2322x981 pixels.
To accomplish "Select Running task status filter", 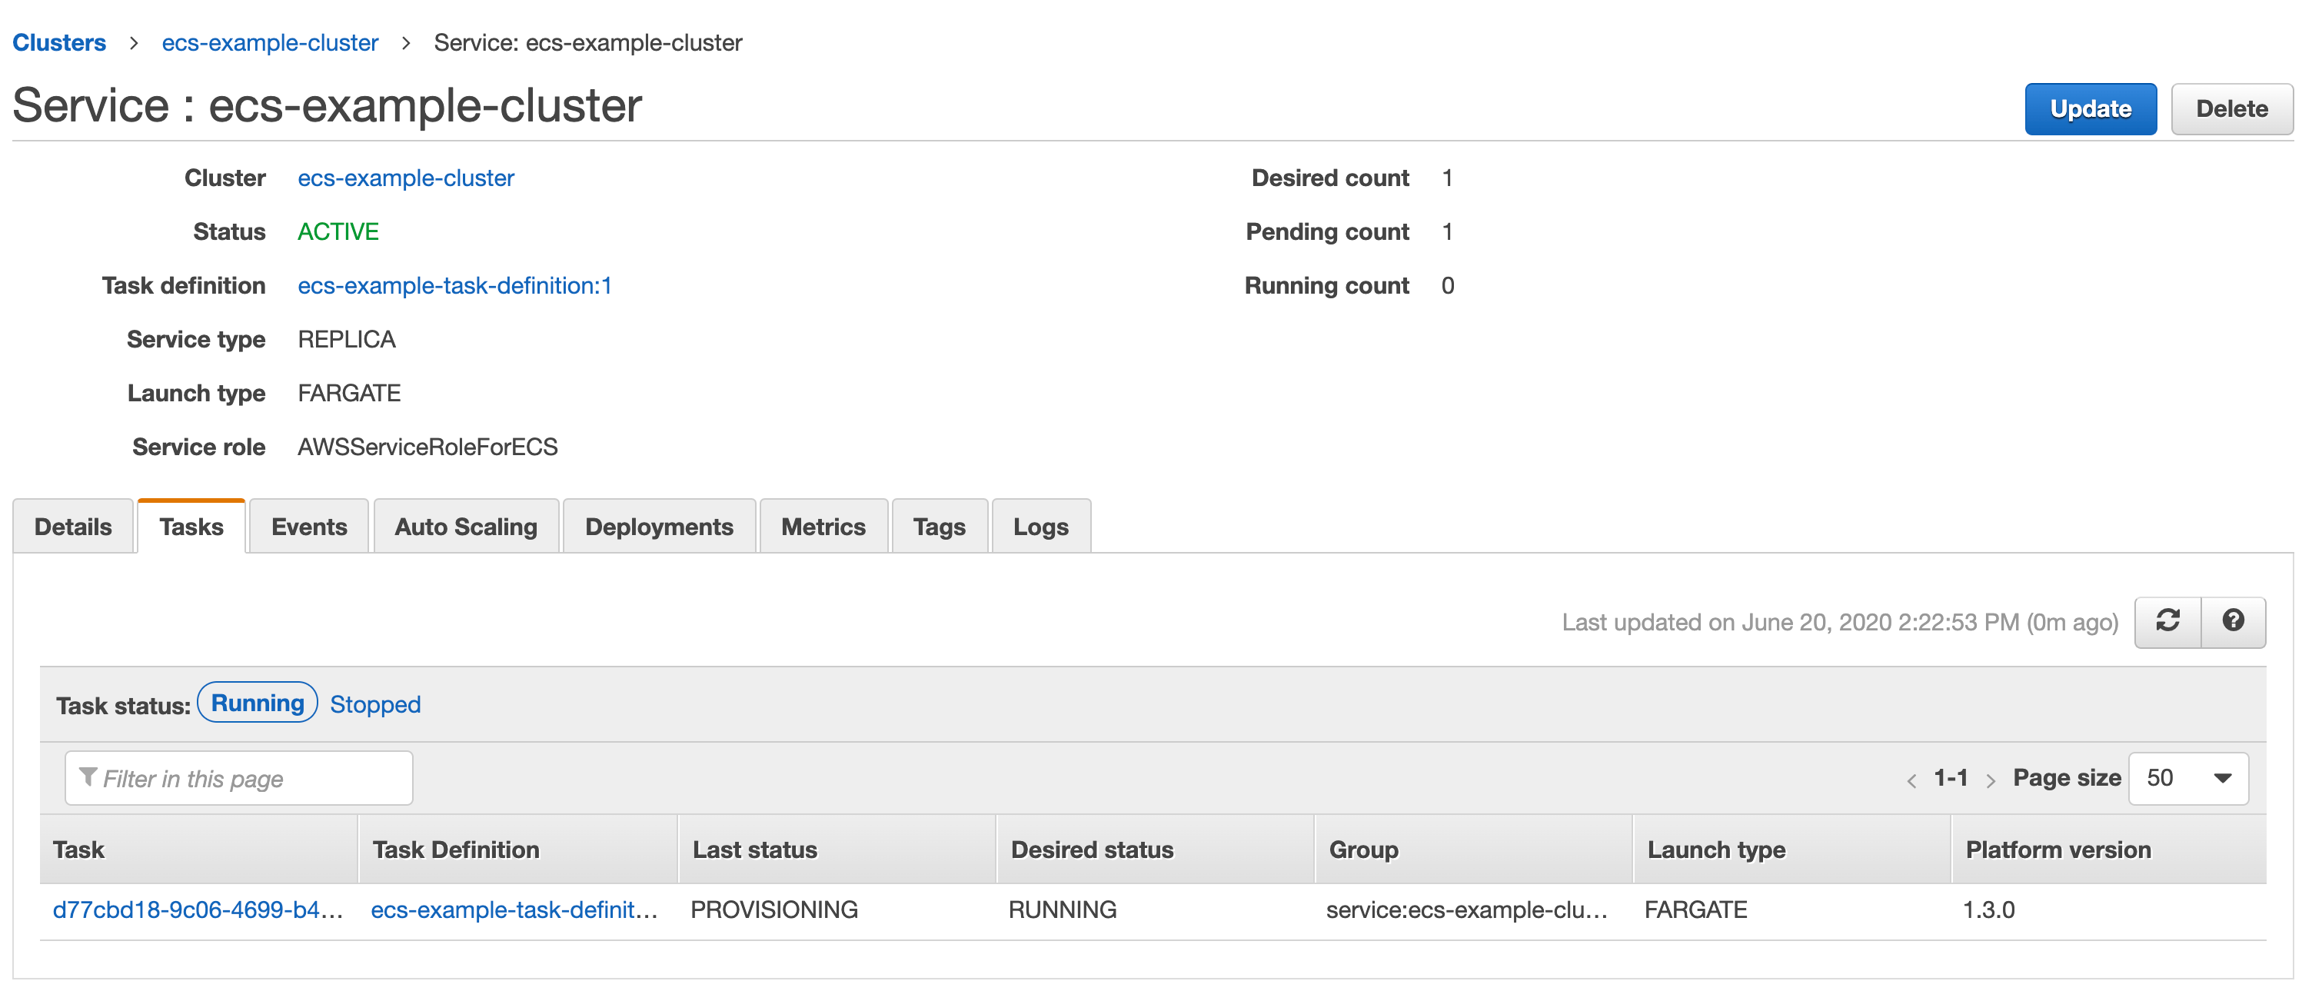I will pyautogui.click(x=257, y=703).
